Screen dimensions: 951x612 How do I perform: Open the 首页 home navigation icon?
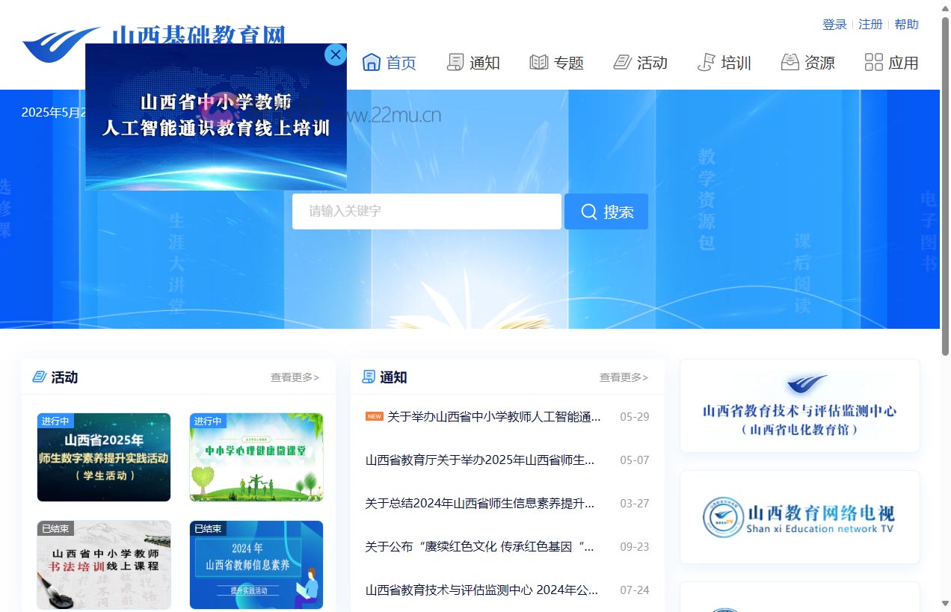(372, 63)
